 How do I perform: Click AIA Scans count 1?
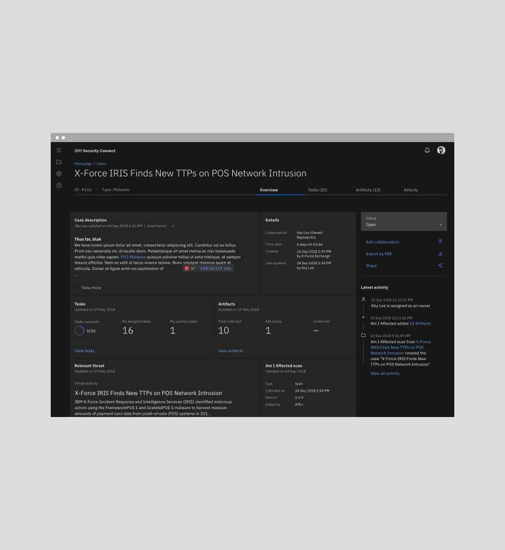(x=268, y=330)
